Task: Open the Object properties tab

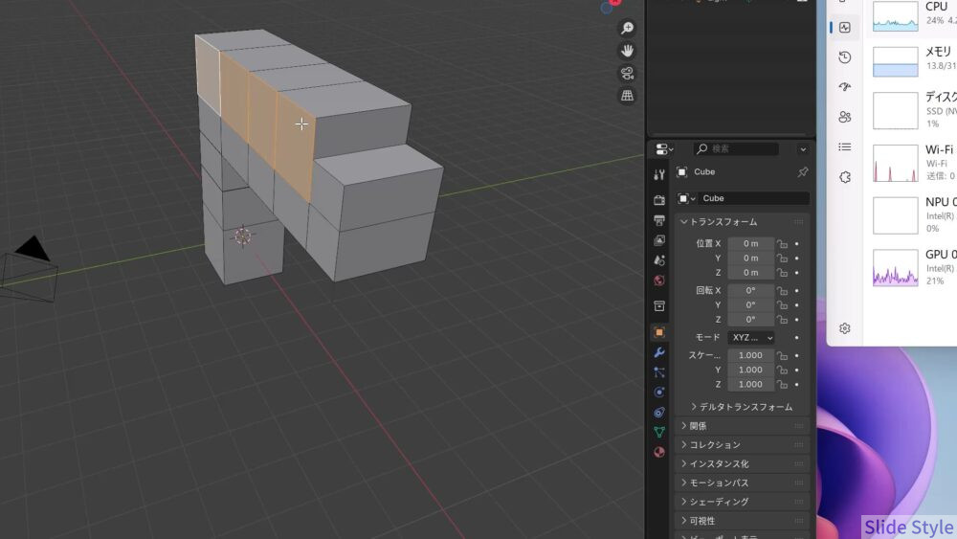Action: (x=659, y=332)
